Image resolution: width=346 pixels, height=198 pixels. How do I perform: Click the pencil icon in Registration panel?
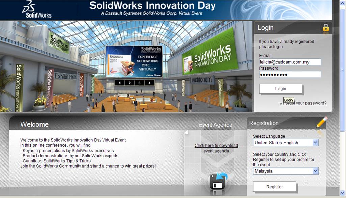[322, 122]
